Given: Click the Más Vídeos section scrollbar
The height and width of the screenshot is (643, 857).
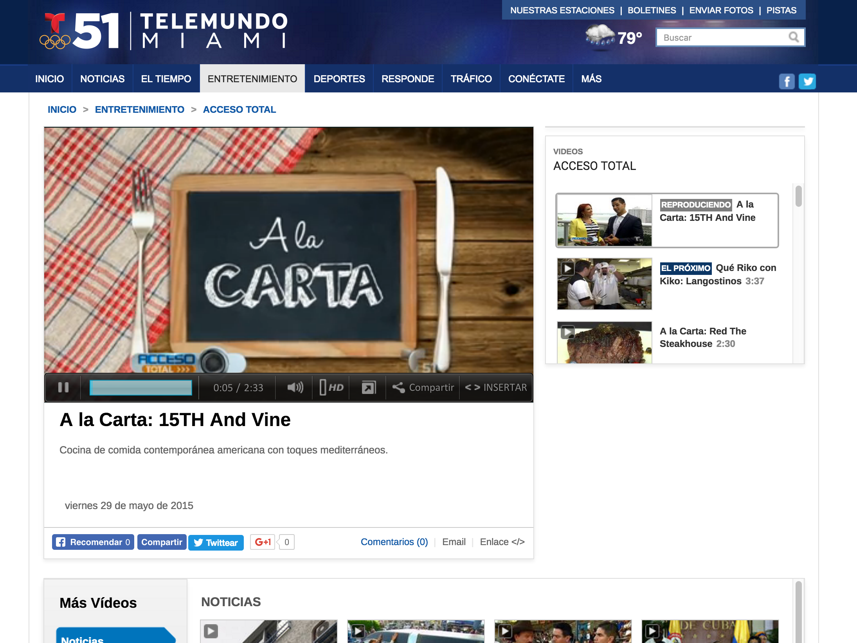Looking at the screenshot, I should pyautogui.click(x=799, y=613).
